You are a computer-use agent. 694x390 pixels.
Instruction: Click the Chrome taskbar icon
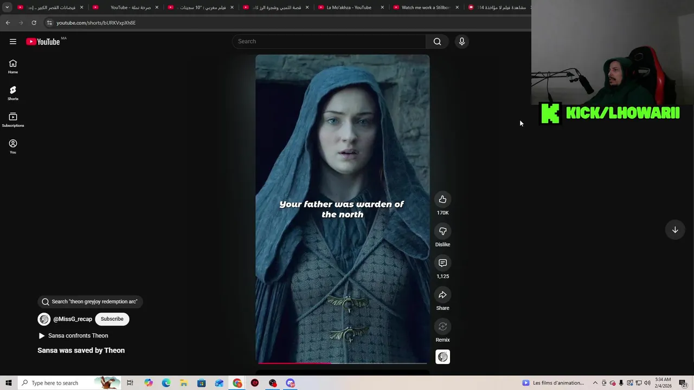pos(237,383)
